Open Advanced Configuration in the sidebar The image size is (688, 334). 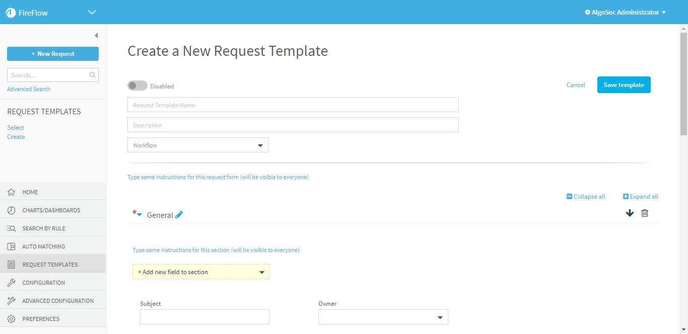tap(58, 301)
